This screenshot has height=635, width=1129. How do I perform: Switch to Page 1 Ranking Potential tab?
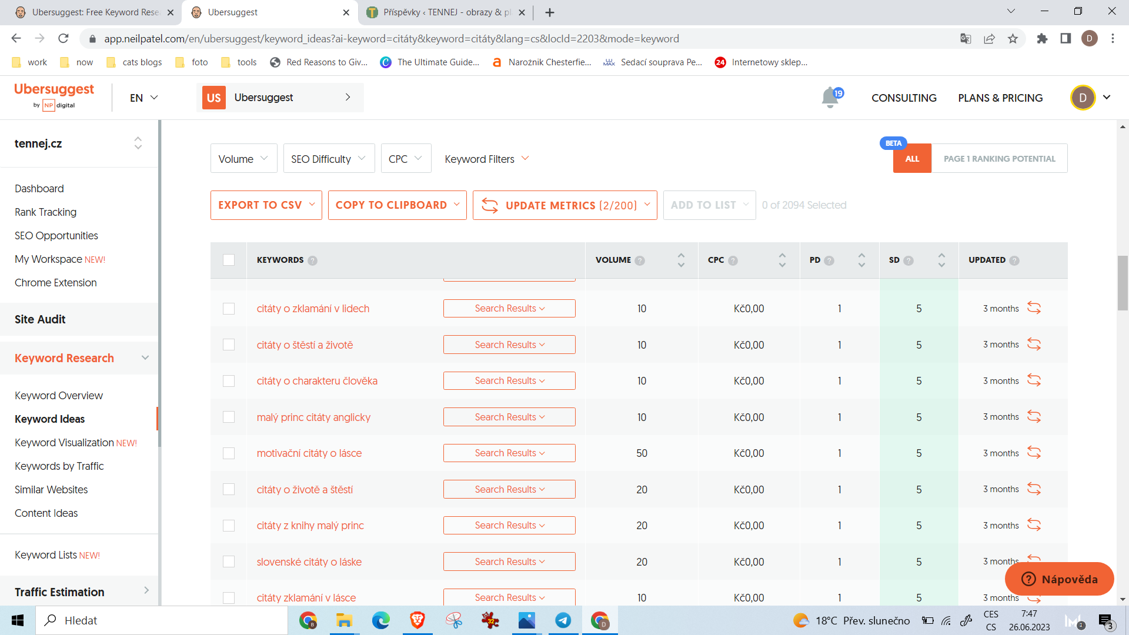pyautogui.click(x=999, y=159)
